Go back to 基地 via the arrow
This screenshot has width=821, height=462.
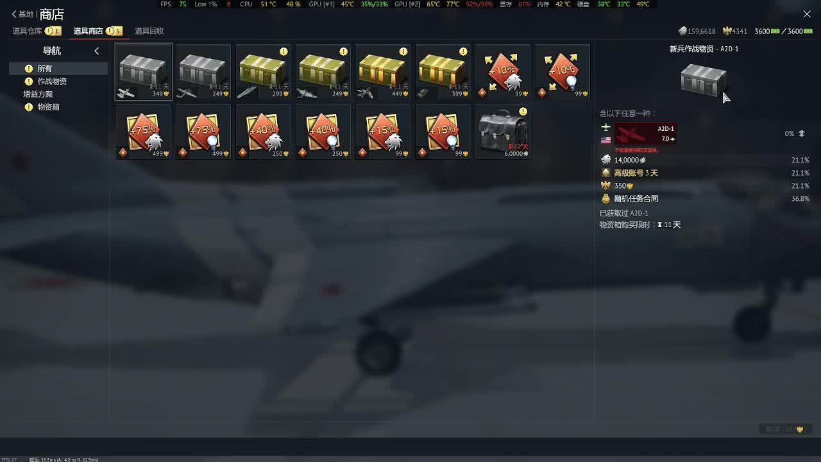point(22,14)
